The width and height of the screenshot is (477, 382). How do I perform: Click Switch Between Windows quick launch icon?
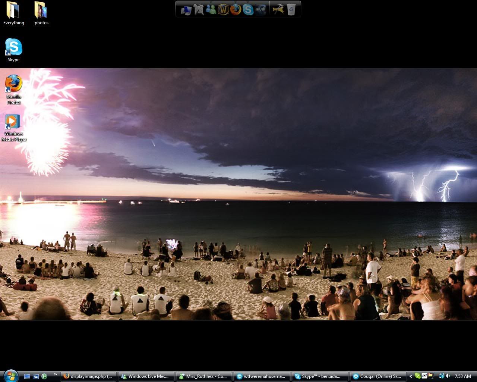pyautogui.click(x=36, y=376)
